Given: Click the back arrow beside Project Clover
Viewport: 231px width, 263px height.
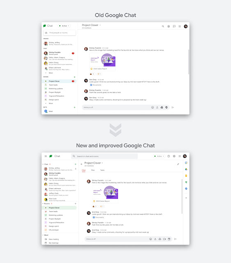Looking at the screenshot, I should click(81, 164).
